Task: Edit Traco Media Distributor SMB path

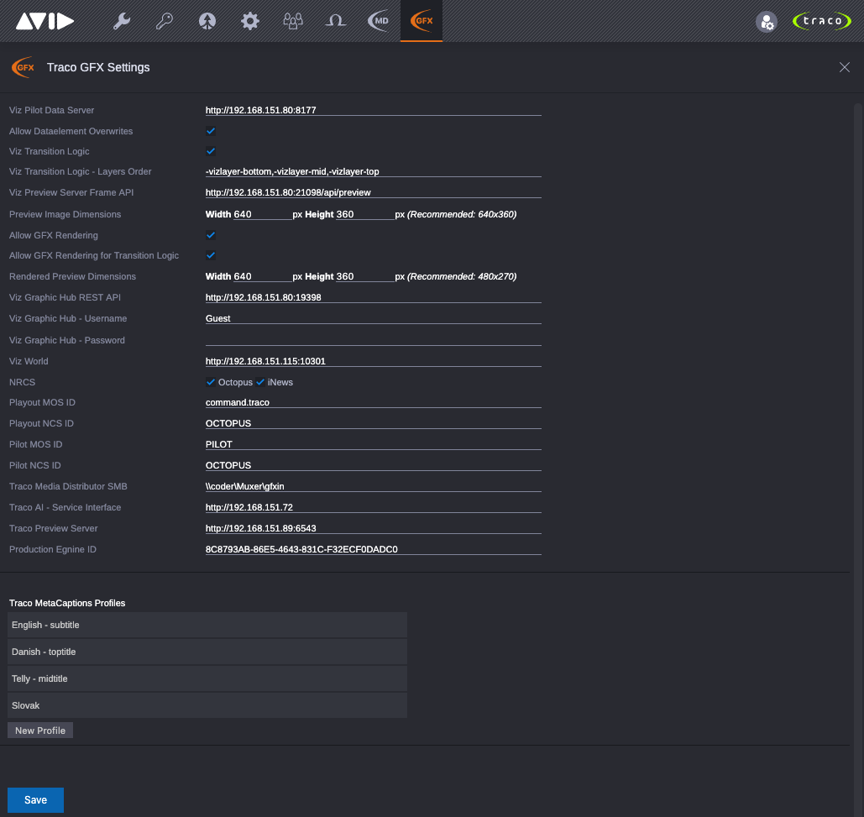Action: coord(373,486)
